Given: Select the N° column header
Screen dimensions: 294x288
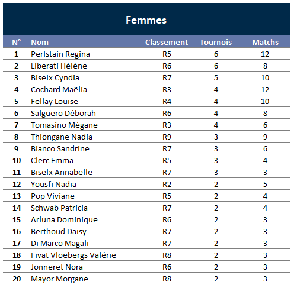Looking at the screenshot, I should (x=17, y=42).
